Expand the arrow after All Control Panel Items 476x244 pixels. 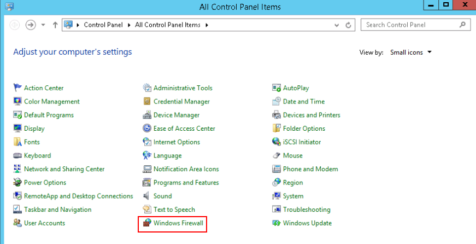[x=207, y=25]
